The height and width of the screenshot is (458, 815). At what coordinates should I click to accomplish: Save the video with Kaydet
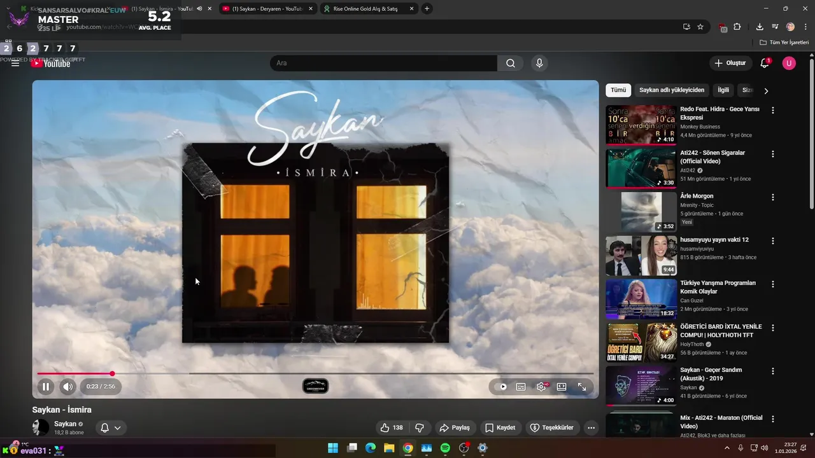500,427
